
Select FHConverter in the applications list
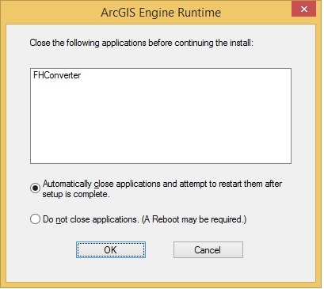[x=57, y=75]
